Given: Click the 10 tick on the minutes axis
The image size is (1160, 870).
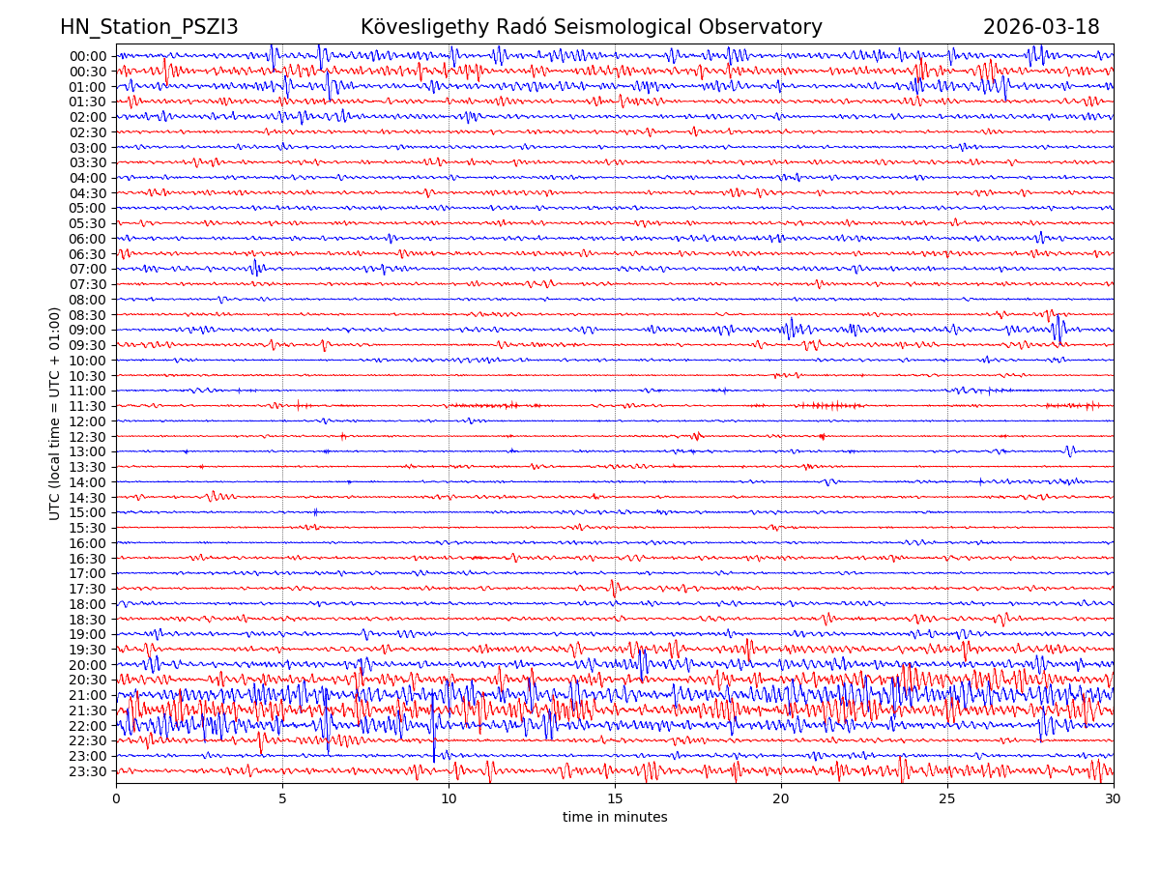Looking at the screenshot, I should click(x=449, y=799).
